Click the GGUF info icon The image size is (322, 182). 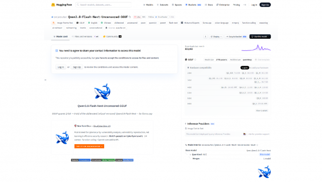coord(195,59)
